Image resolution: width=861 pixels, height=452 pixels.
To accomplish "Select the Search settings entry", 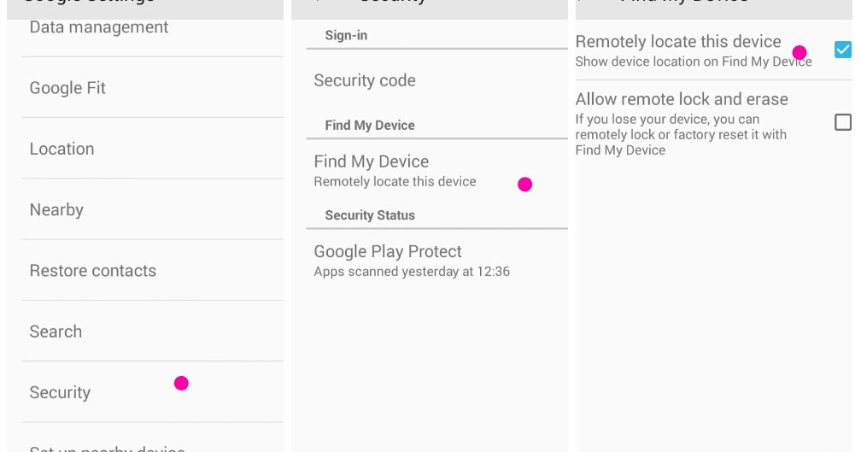I will coord(56,332).
